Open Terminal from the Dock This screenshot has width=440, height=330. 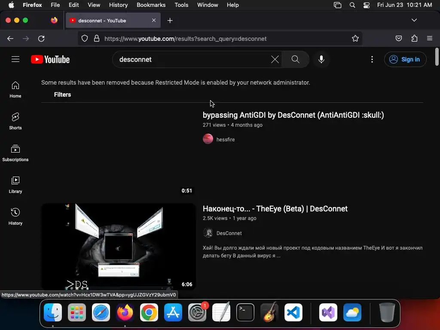pyautogui.click(x=245, y=312)
